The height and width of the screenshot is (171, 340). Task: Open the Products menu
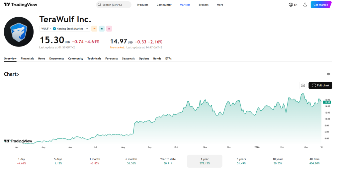click(142, 5)
